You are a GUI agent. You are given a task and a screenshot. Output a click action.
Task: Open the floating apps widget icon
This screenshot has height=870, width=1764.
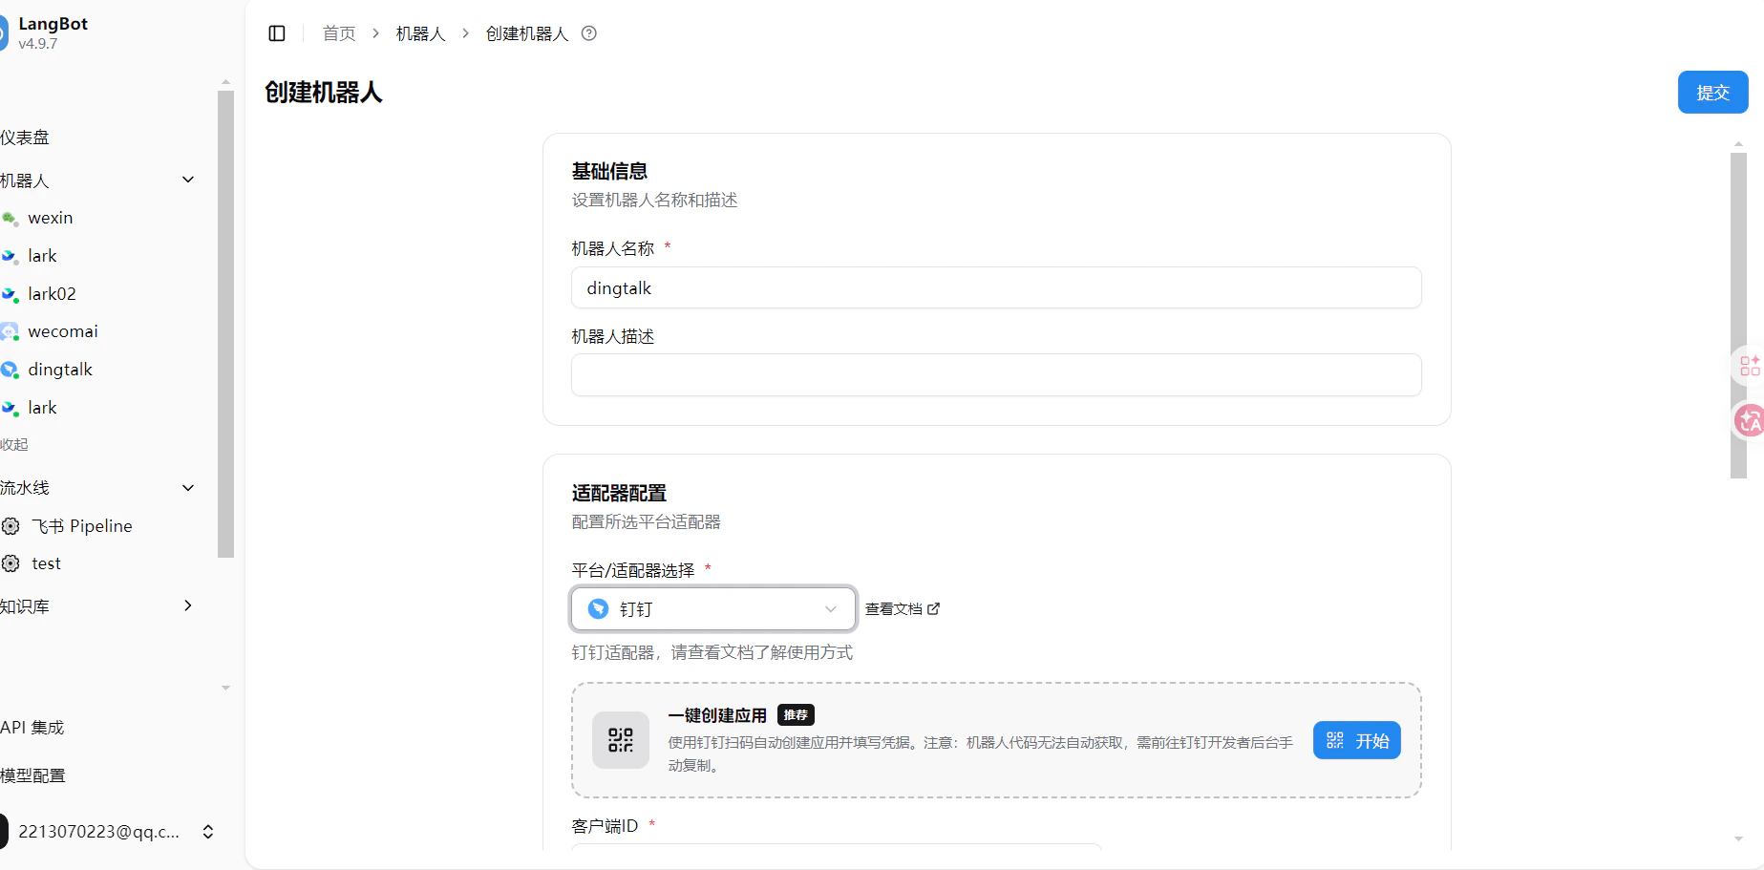point(1750,366)
